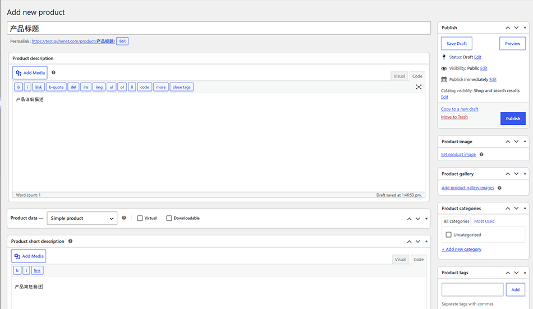The width and height of the screenshot is (533, 309).
Task: Move Product categories panel up
Action: pos(508,208)
